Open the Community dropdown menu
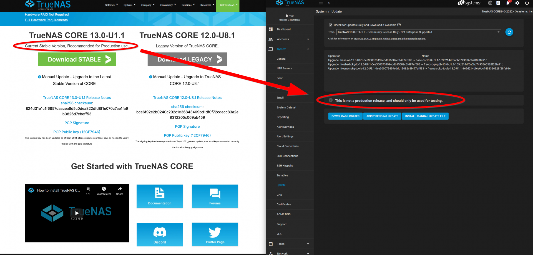 168,5
